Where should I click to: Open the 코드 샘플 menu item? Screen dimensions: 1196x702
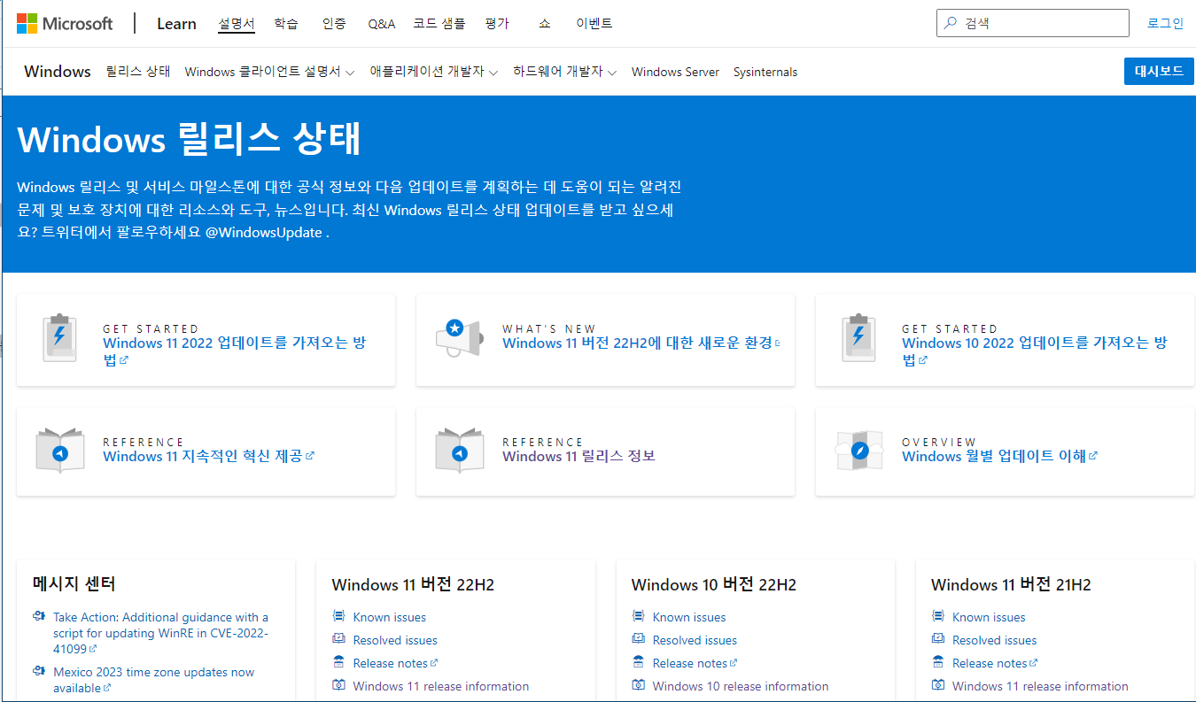click(x=439, y=24)
